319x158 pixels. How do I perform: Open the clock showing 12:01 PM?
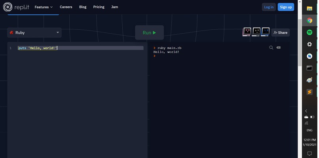[x=310, y=142]
